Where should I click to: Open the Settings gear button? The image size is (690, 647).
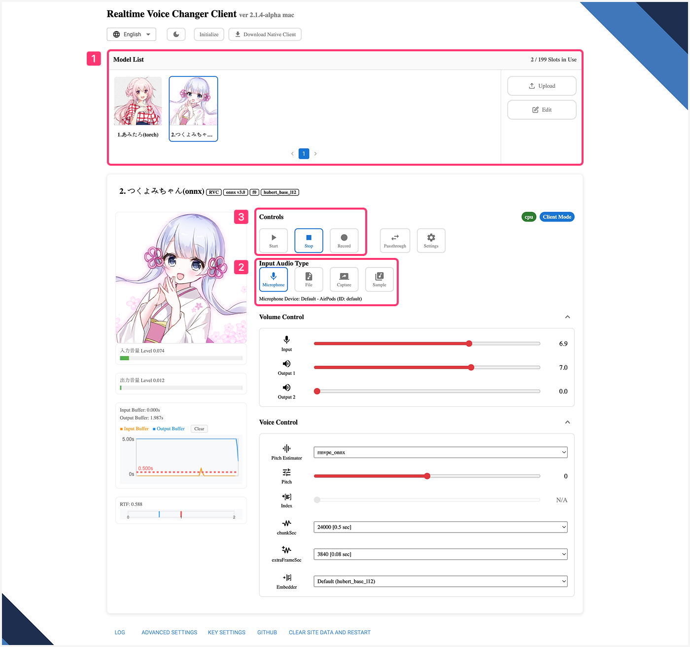(x=431, y=240)
